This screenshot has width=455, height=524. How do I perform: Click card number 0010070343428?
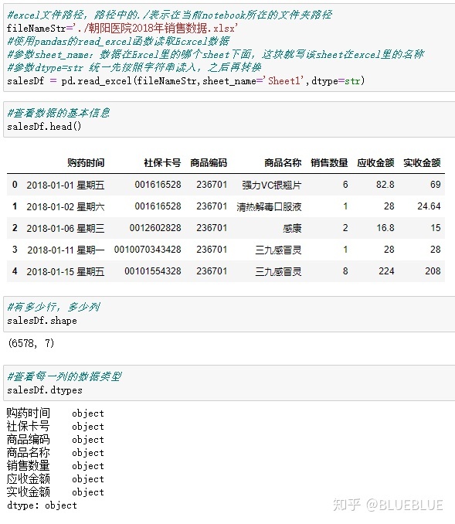point(148,250)
